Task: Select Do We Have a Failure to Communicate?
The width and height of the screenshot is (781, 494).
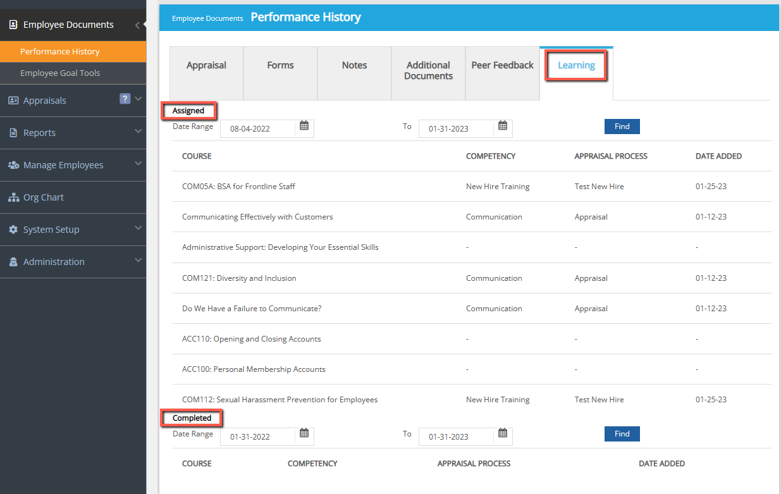Action: pos(252,309)
